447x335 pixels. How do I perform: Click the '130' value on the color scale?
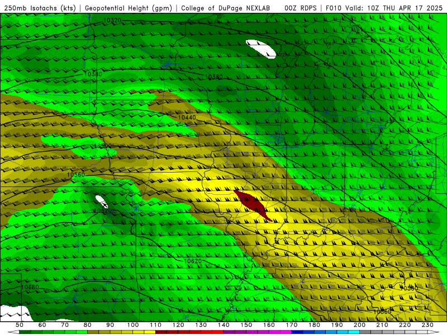(201, 325)
